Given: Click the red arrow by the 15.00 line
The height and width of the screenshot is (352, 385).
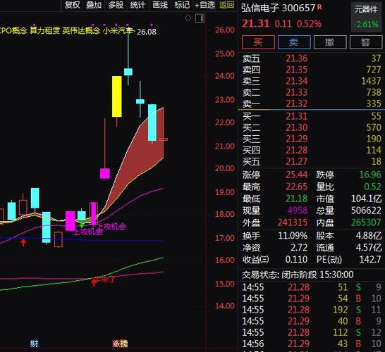Looking at the screenshot, I should point(94,282).
